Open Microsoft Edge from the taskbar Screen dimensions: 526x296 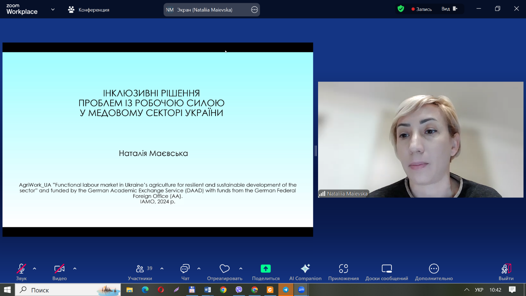tap(145, 290)
